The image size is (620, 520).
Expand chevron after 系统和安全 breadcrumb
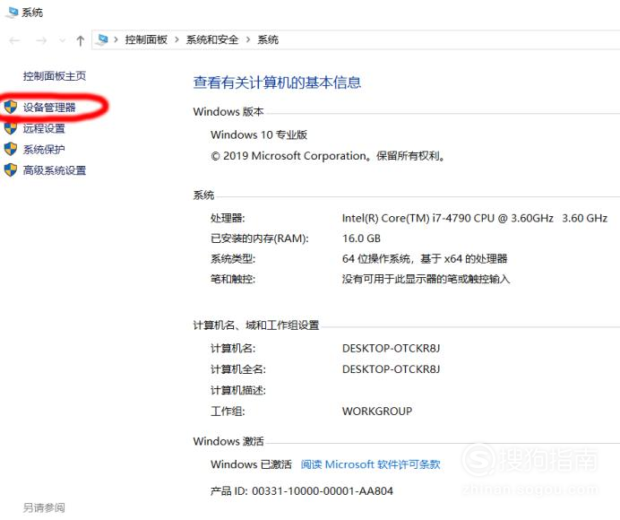(248, 39)
